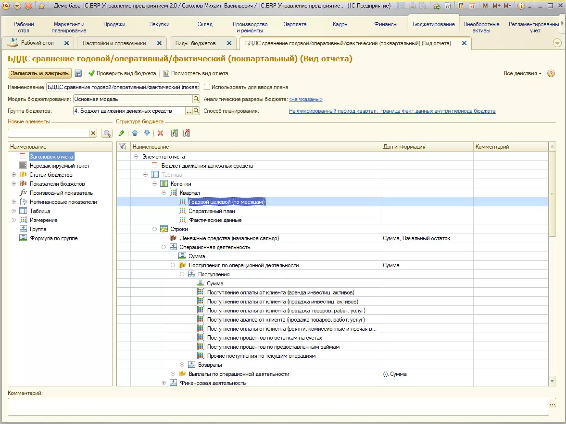Click the green pencil edit icon
Image resolution: width=566 pixels, height=424 pixels.
[121, 133]
